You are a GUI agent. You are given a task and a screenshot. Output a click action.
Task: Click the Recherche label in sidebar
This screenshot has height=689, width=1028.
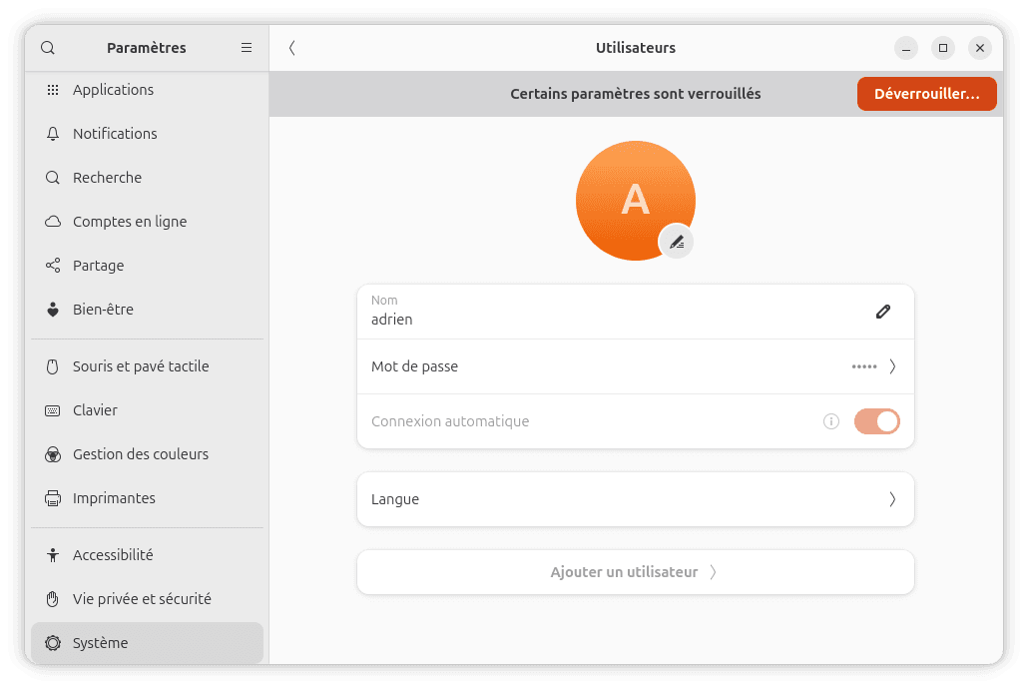[107, 178]
